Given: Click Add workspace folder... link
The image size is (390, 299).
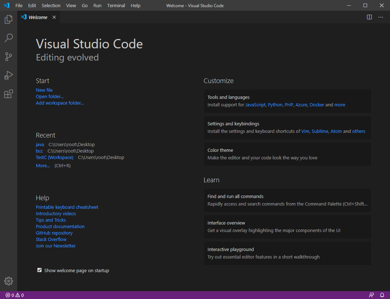Looking at the screenshot, I should [x=60, y=103].
